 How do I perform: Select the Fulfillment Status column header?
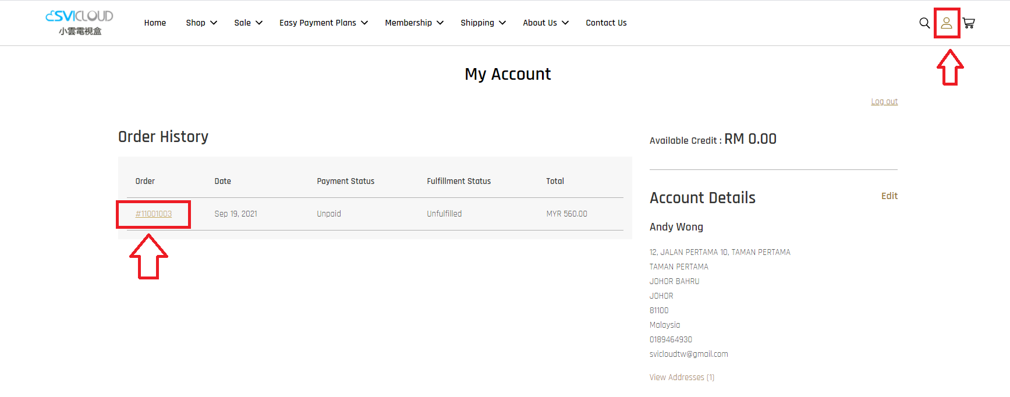(459, 181)
